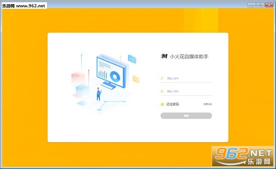The height and width of the screenshot is (169, 276).
Task: Click the password (请输入密码) input field
Action: [186, 91]
